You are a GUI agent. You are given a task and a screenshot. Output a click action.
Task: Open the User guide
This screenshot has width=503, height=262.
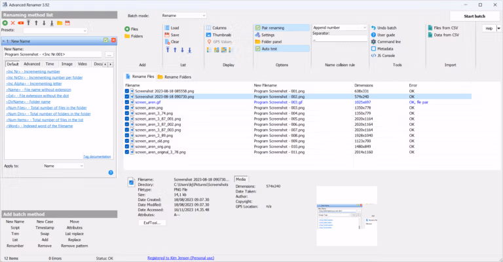click(x=383, y=35)
